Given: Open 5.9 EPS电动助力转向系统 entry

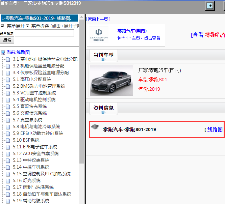Looking at the screenshot, I should [x=38, y=133].
